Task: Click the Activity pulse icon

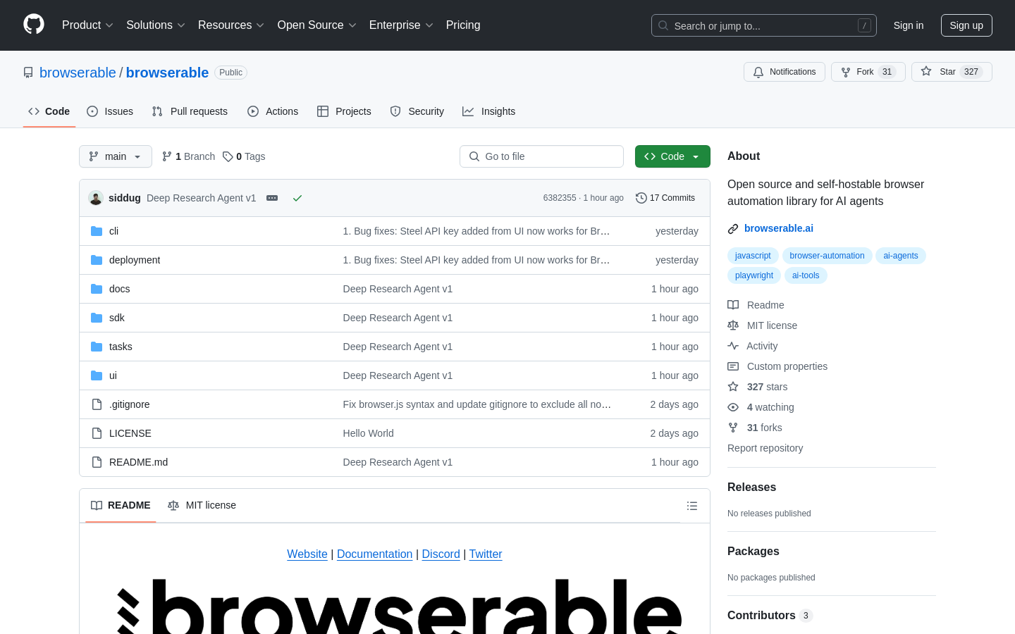Action: pyautogui.click(x=733, y=346)
